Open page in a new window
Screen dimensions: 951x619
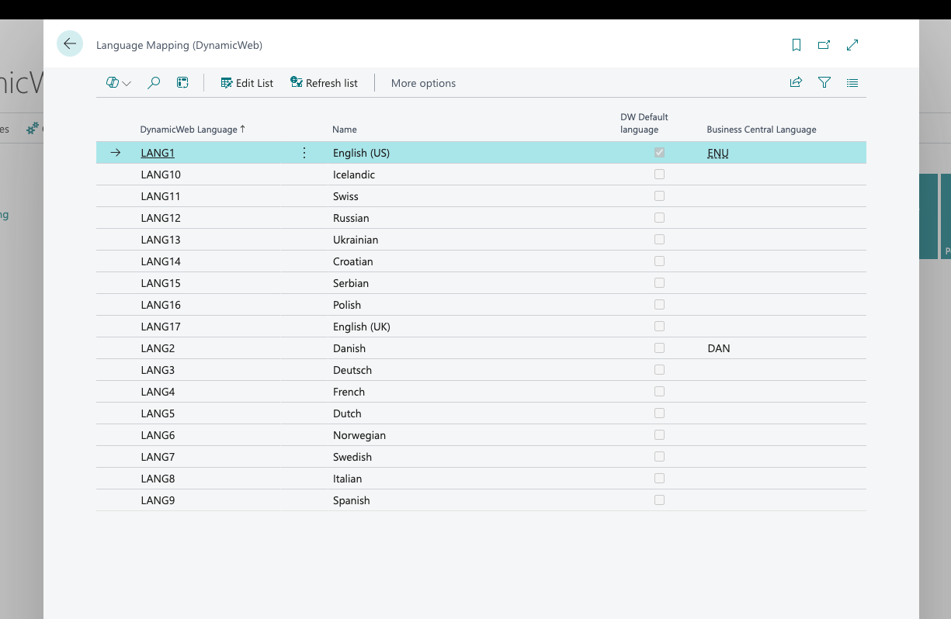point(824,45)
